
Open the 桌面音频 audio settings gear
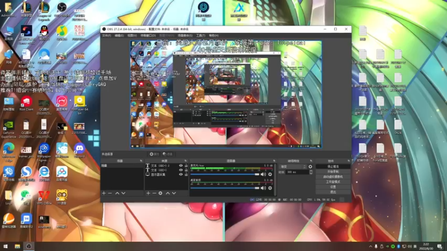tap(270, 188)
